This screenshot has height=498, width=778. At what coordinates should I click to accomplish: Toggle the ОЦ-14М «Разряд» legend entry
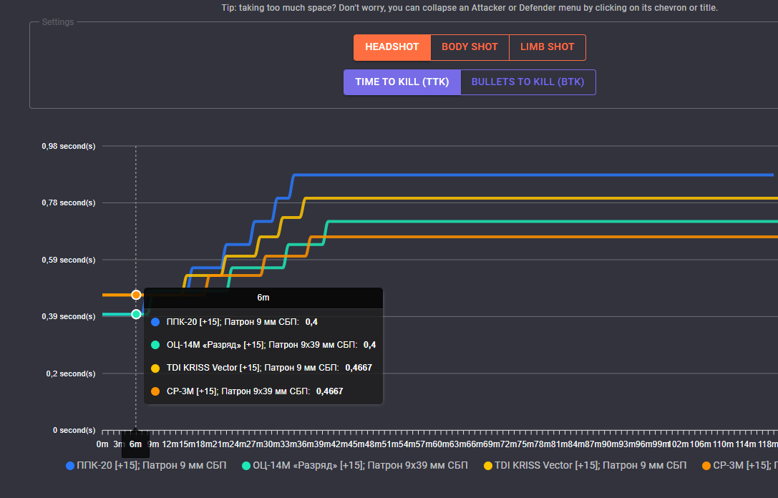tap(355, 465)
